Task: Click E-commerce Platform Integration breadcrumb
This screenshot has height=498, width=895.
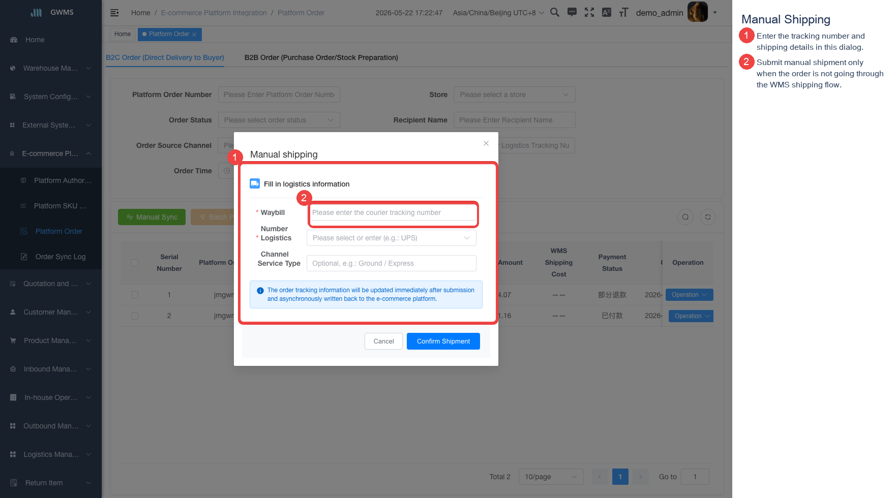Action: [x=214, y=13]
